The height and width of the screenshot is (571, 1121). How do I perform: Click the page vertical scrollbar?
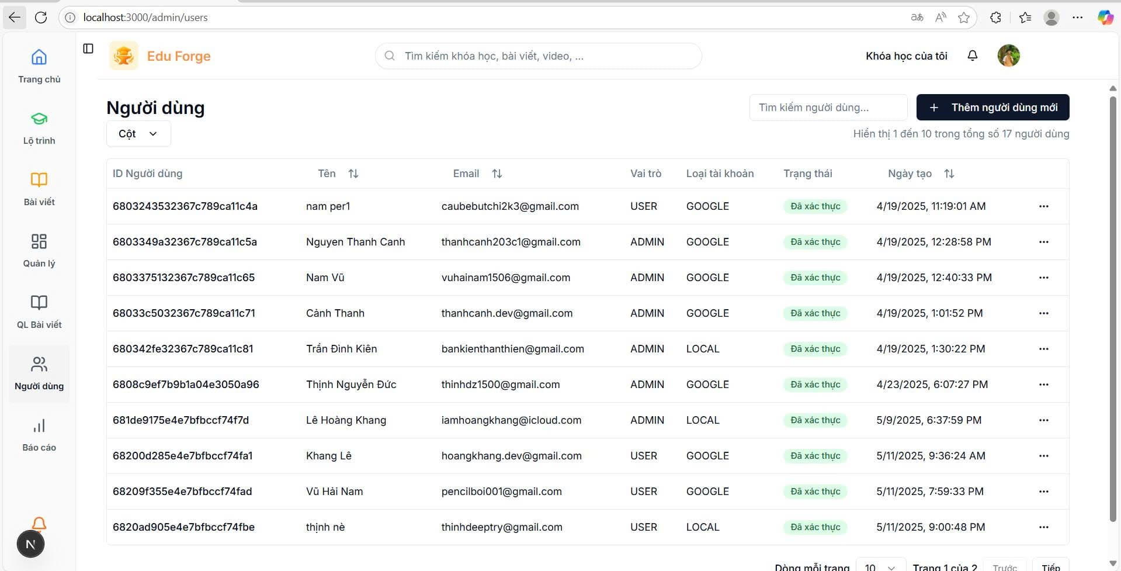1113,310
